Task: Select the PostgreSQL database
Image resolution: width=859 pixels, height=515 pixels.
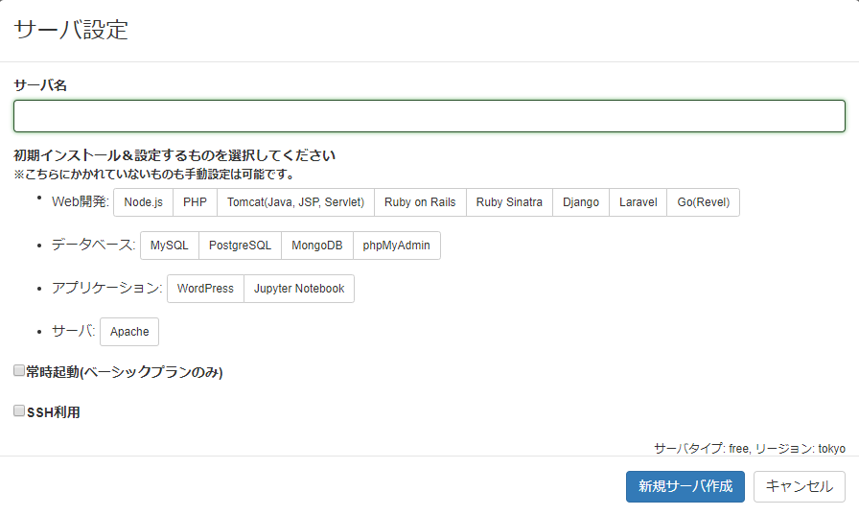Action: click(240, 246)
